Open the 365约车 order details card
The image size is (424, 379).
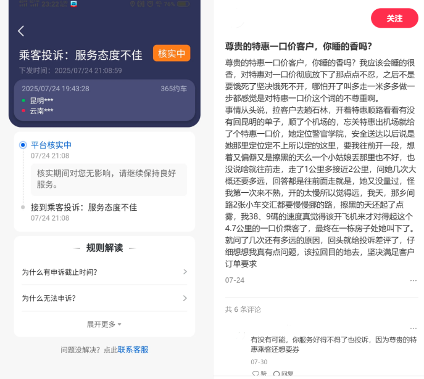click(104, 100)
